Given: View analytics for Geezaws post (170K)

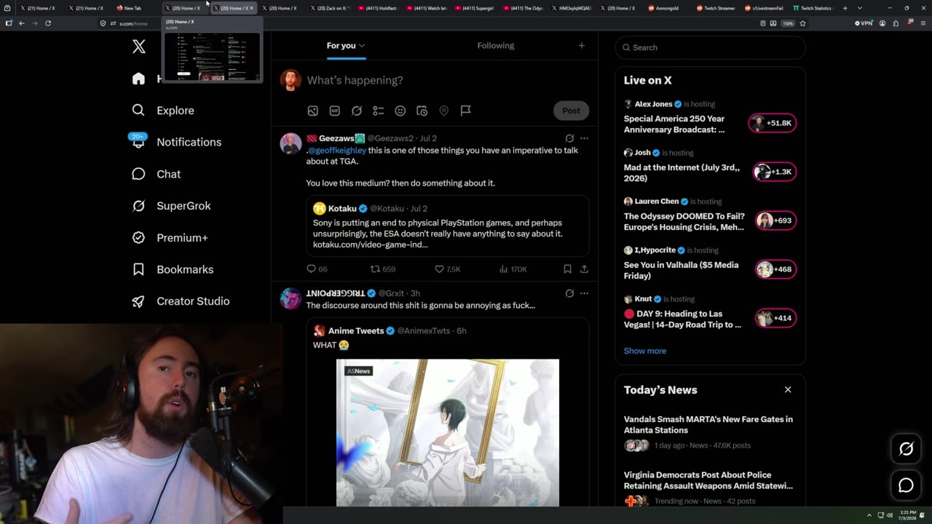Looking at the screenshot, I should pos(513,269).
